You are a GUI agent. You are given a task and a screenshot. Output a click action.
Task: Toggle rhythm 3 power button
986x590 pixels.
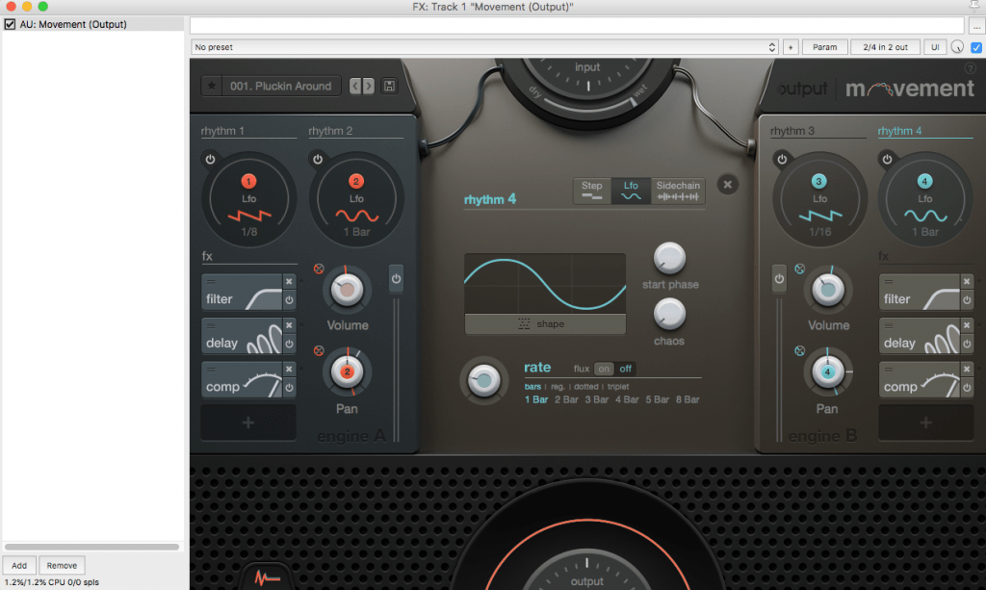(x=782, y=159)
